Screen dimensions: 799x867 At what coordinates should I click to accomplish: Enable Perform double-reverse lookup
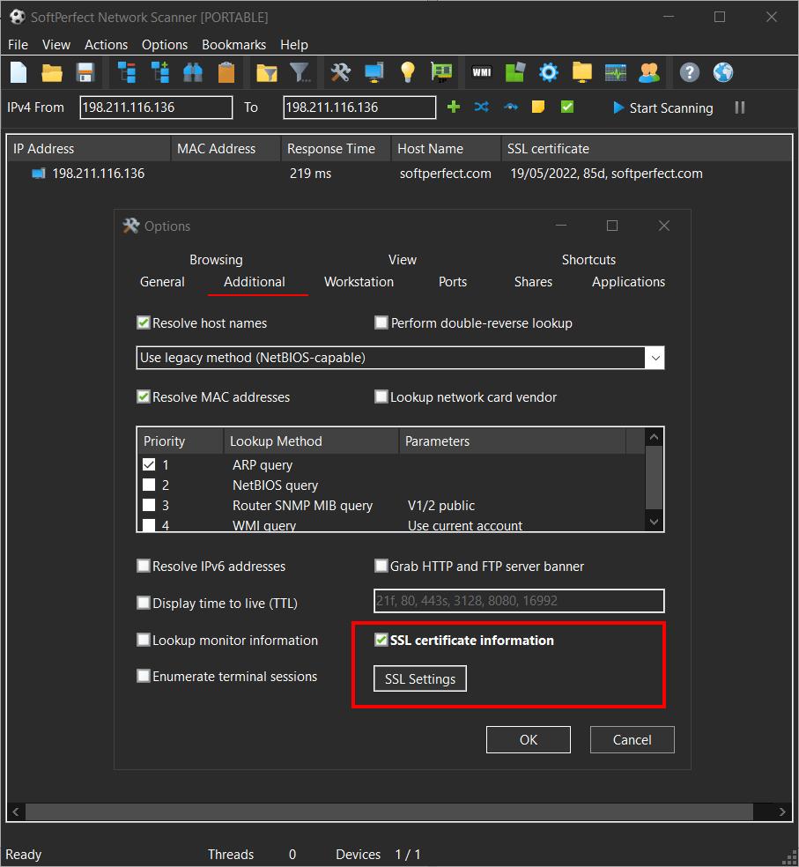point(381,322)
